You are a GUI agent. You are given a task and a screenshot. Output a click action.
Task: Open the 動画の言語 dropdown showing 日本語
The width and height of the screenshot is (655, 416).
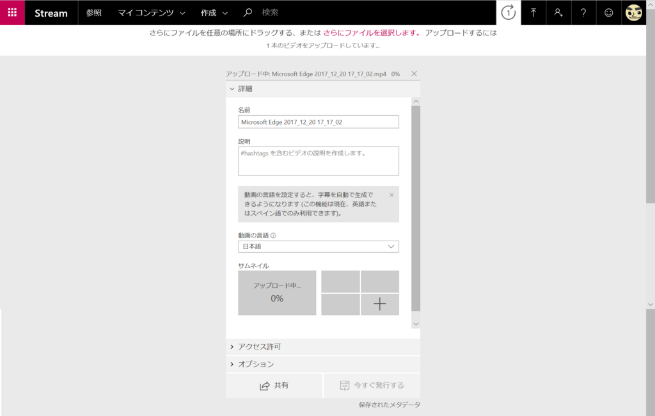[x=319, y=246]
